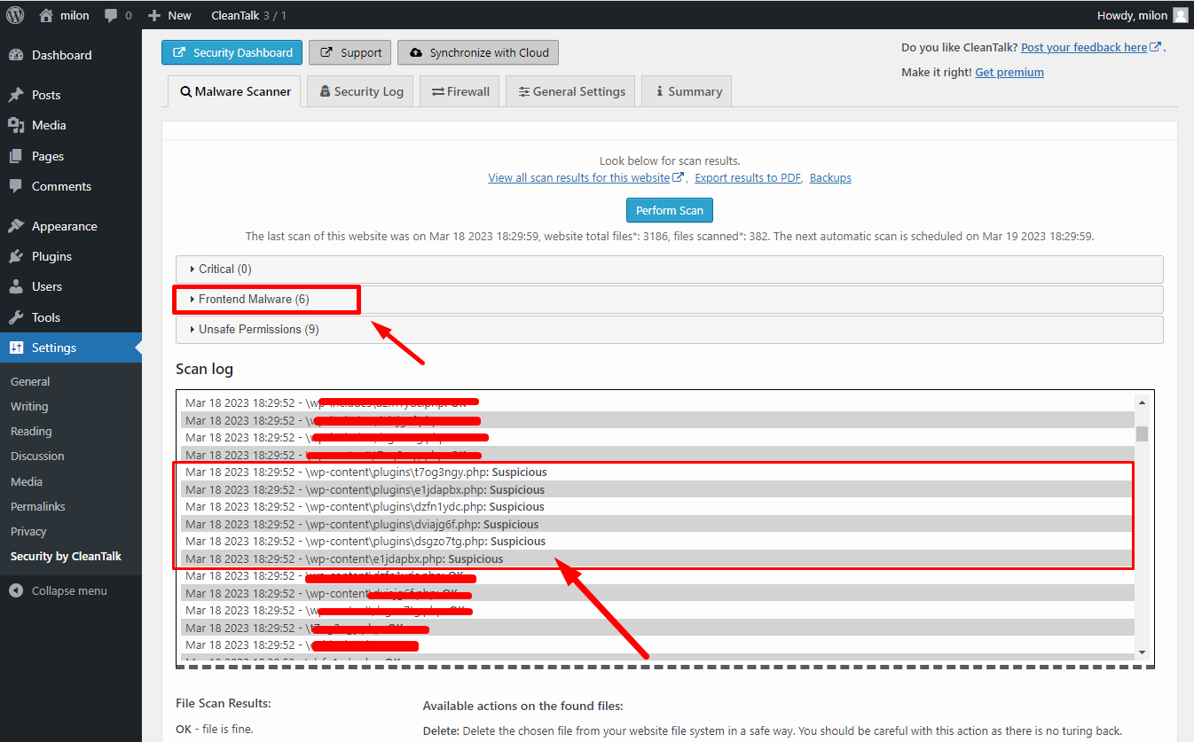Expand the Frontend Malware (6) section
The image size is (1194, 742).
669,299
